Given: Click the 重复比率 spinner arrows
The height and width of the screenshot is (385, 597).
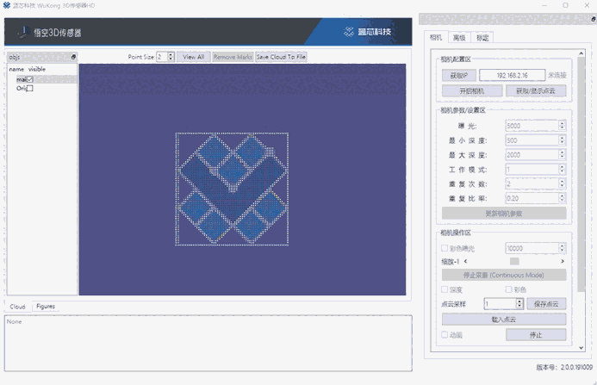Looking at the screenshot, I should tap(562, 198).
